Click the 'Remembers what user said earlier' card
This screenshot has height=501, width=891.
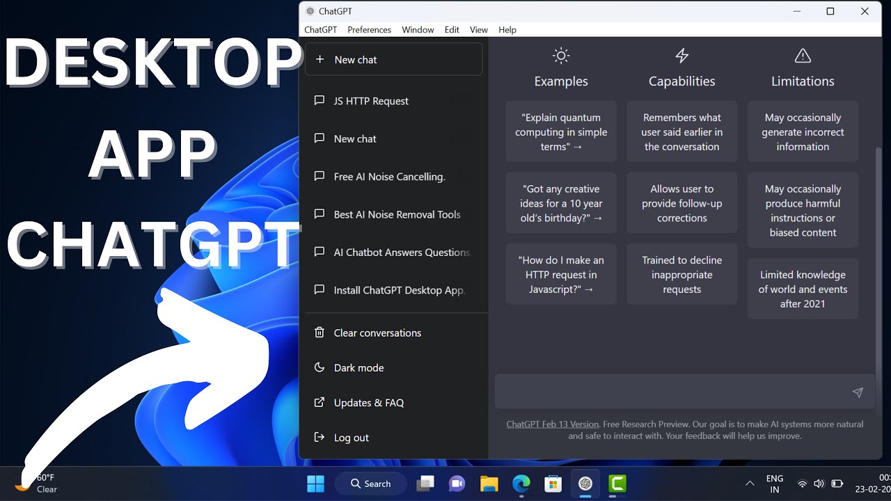tap(682, 132)
